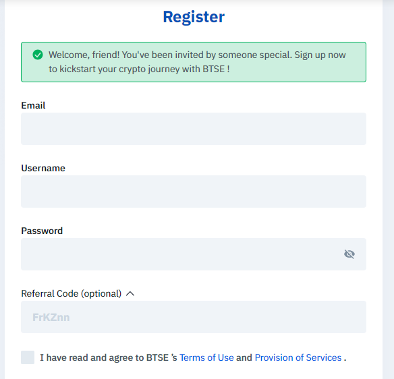Select the referral code field showing FrKZnn

point(194,317)
